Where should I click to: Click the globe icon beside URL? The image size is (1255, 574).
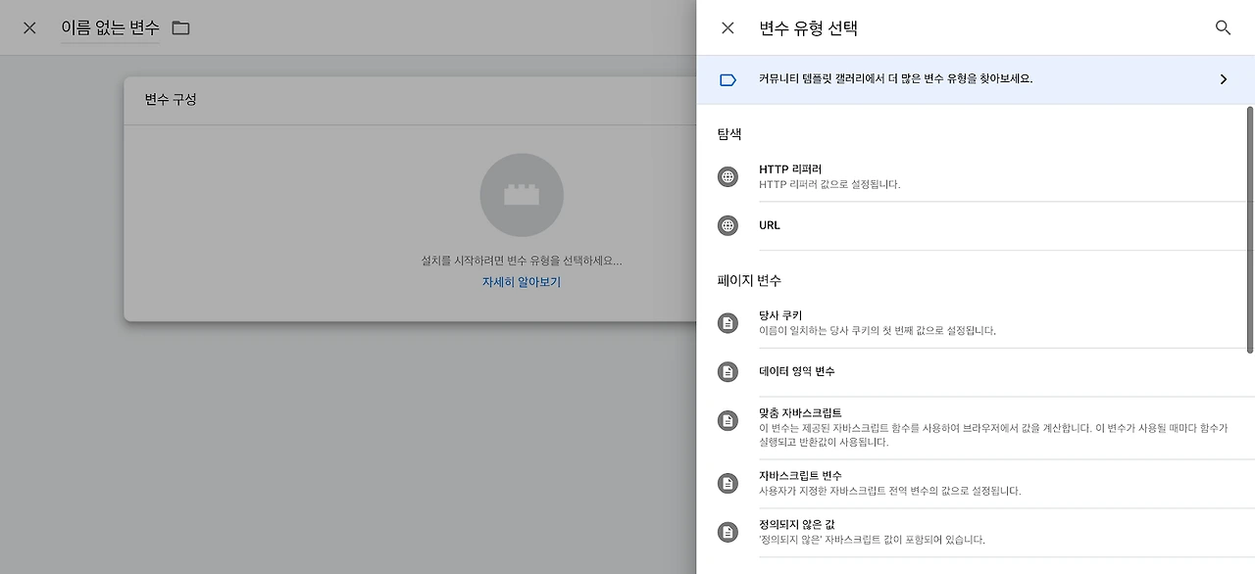(x=728, y=226)
